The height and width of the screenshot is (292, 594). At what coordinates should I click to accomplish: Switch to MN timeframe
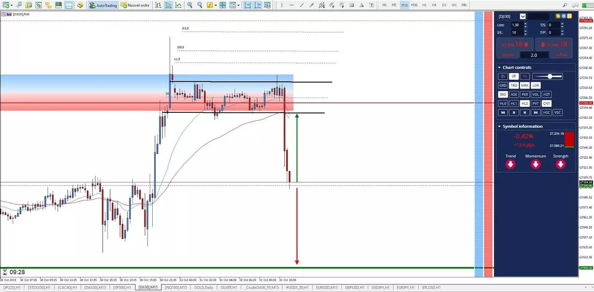click(464, 5)
